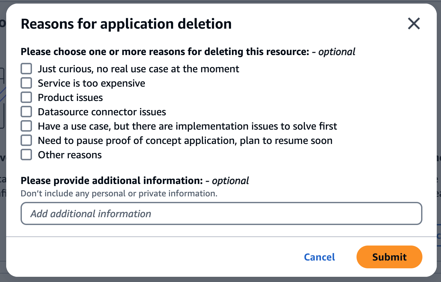Click the 'Datasource connector issues' label text
Screen dimensions: 441x282
pyautogui.click(x=102, y=112)
